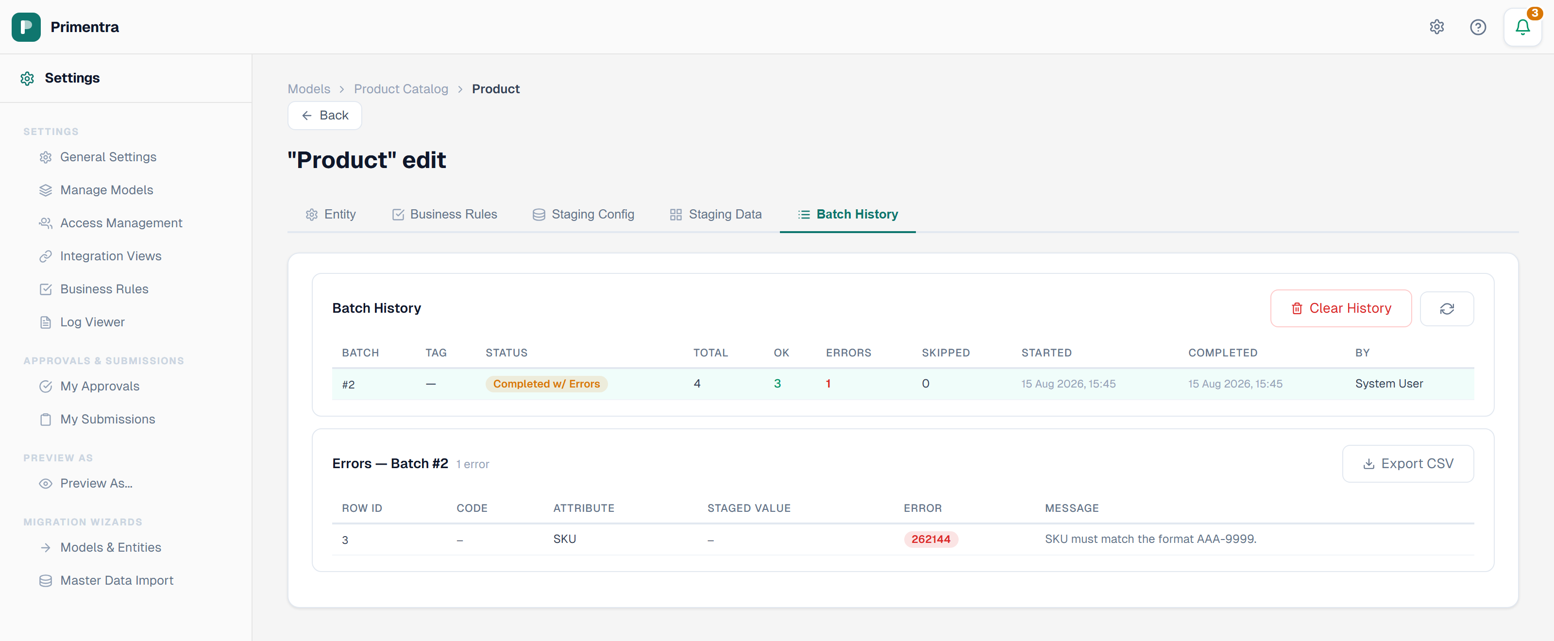Click Models breadcrumb link
1554x641 pixels.
[309, 89]
